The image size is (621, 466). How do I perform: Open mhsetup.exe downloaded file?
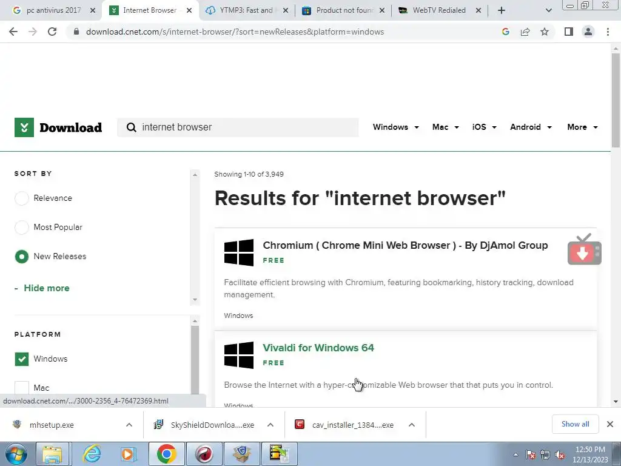(52, 425)
